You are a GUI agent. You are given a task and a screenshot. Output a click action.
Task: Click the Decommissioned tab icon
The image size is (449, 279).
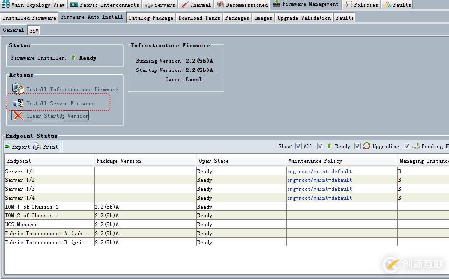point(220,4)
